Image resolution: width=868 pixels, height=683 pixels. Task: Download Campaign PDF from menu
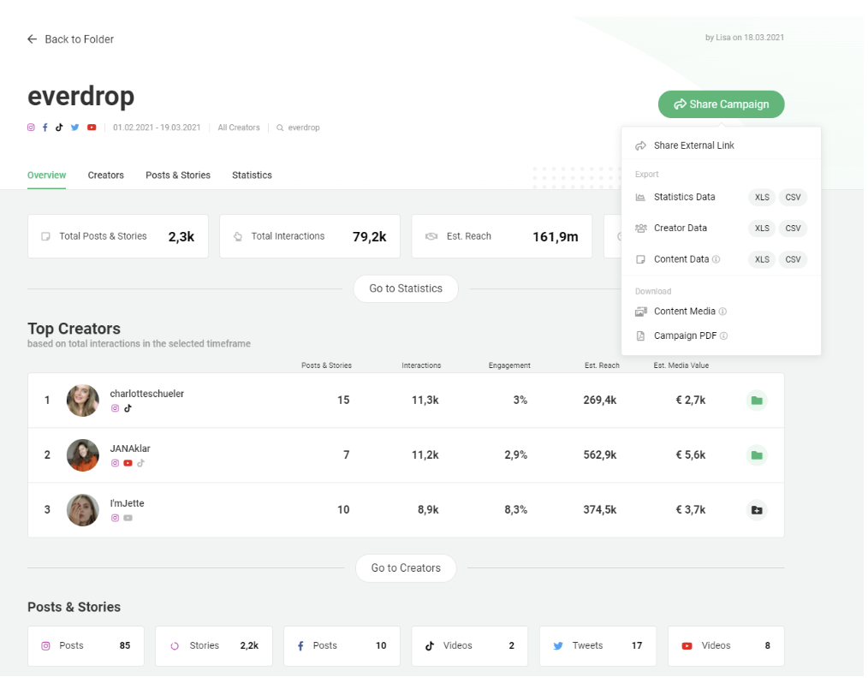pyautogui.click(x=685, y=336)
